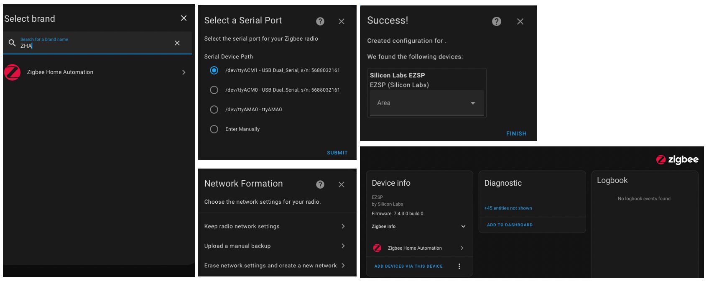Screen dimensions: 709x284
Task: Close the Select a Serial Port dialog
Action: point(342,21)
